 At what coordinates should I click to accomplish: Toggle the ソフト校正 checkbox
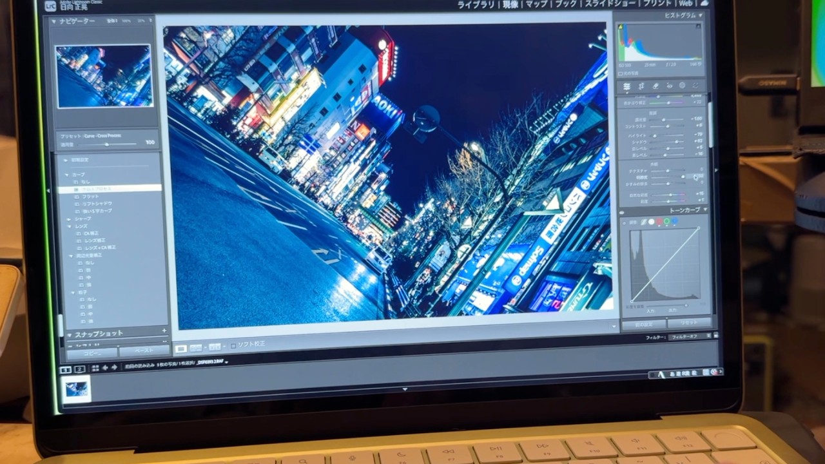coord(233,346)
